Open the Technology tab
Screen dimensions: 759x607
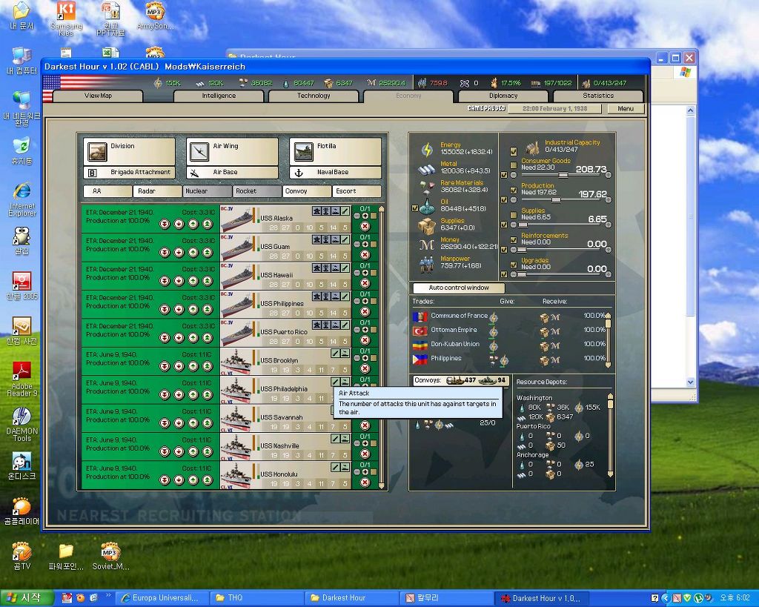(x=314, y=96)
